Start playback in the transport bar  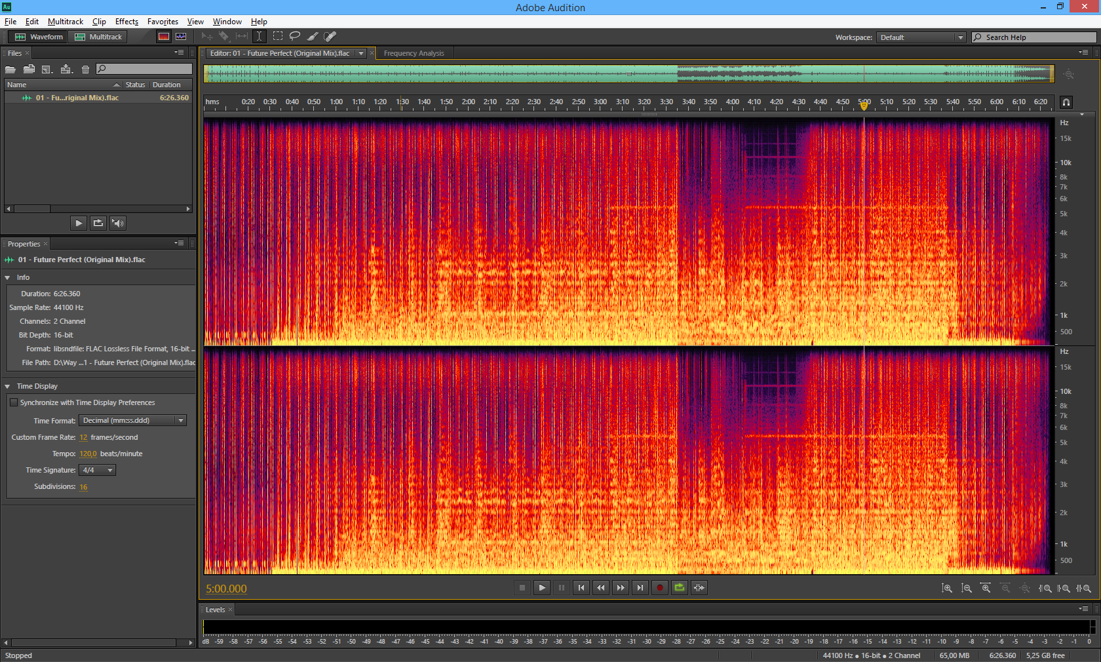pyautogui.click(x=542, y=588)
